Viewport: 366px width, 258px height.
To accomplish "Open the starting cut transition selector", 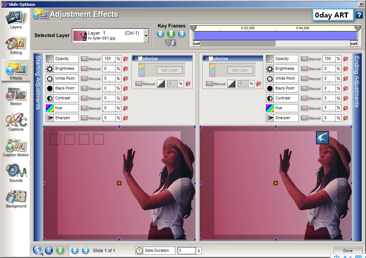I will 197,43.
